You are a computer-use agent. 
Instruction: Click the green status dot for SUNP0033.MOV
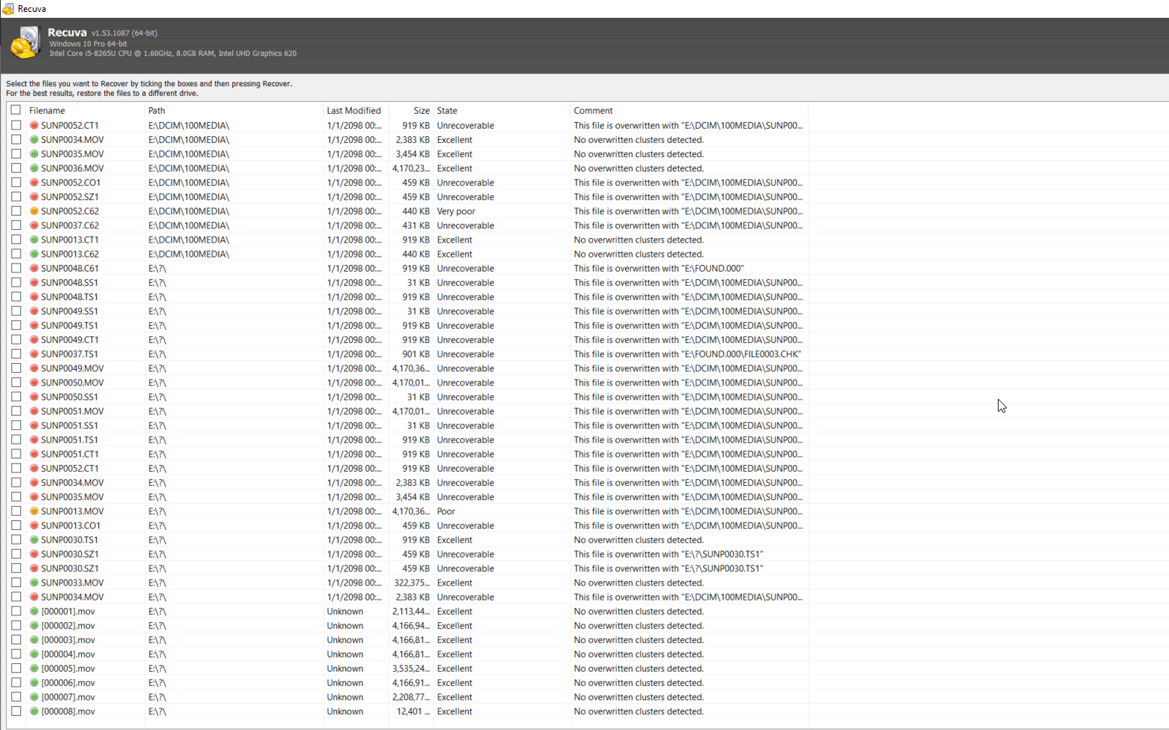(x=34, y=583)
